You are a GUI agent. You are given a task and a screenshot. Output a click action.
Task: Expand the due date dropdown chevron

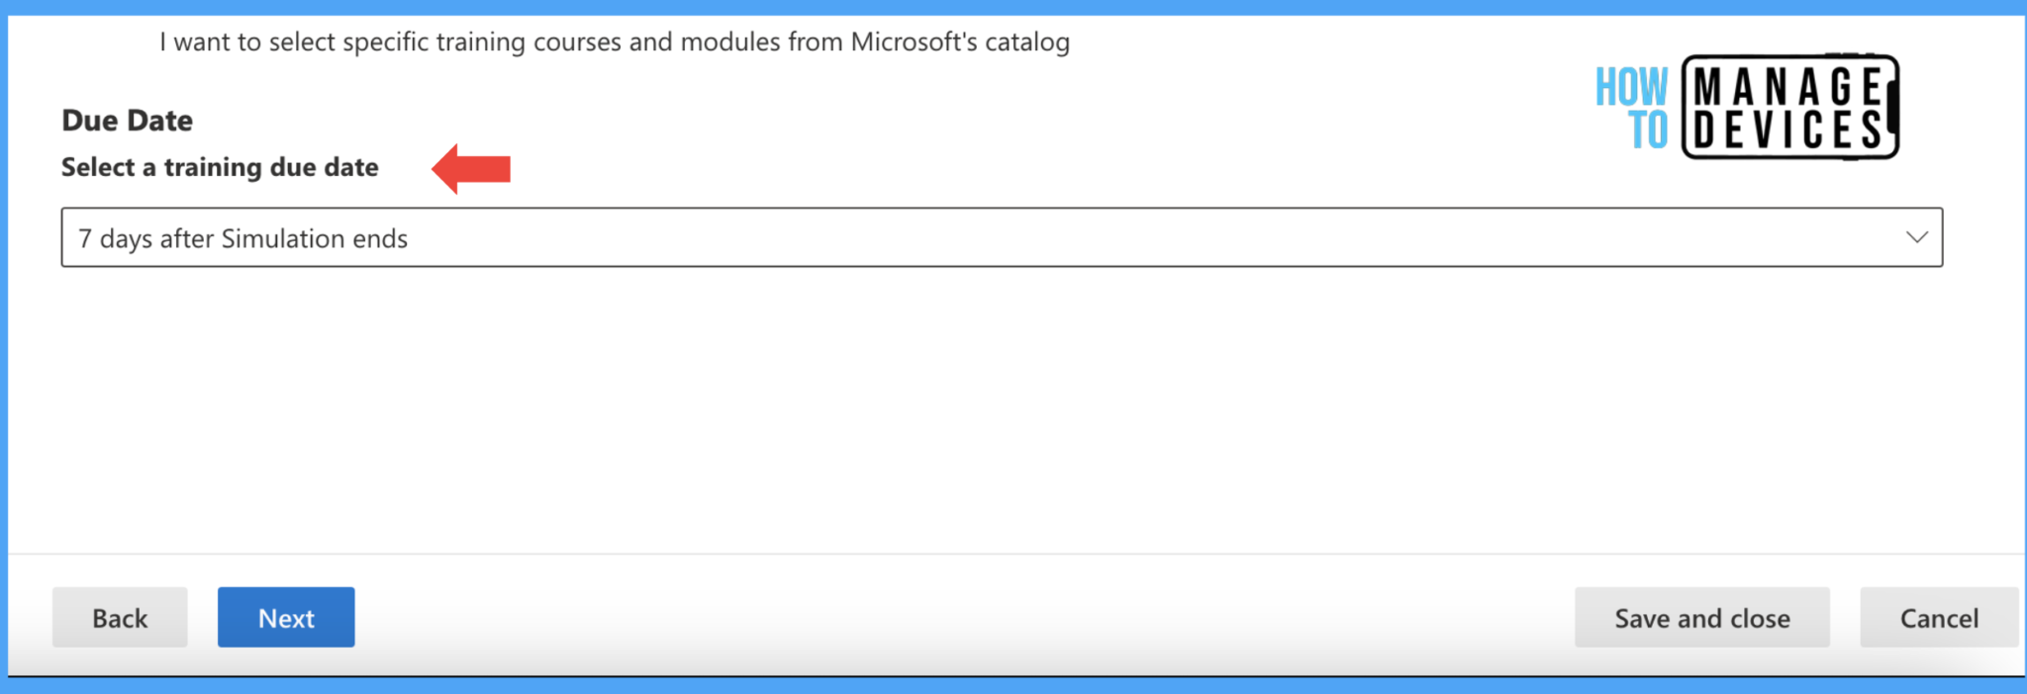coord(1916,237)
